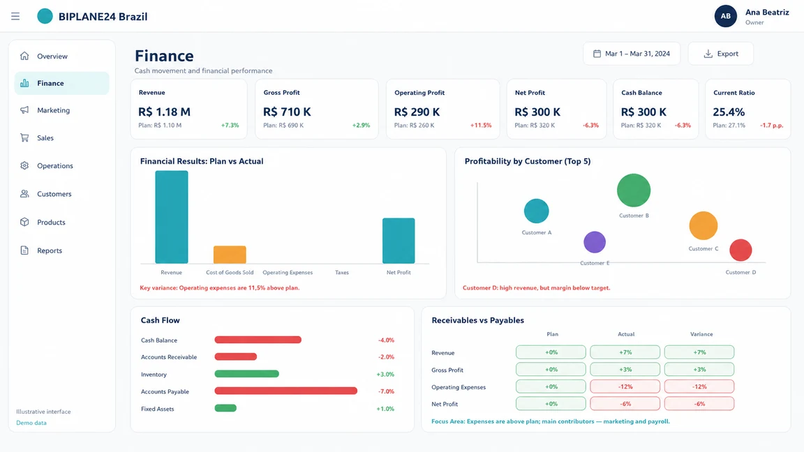Select the Gross Profit KPI card
804x452 pixels.
pyautogui.click(x=317, y=109)
